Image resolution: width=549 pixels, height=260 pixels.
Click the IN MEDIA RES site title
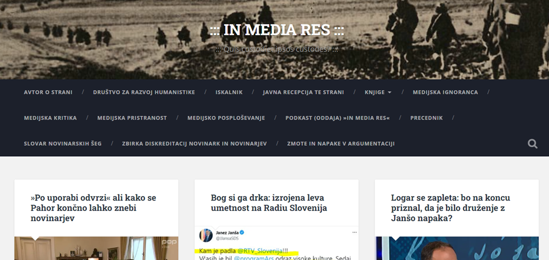(277, 29)
